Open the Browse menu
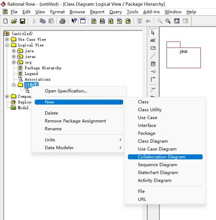 (x=77, y=12)
